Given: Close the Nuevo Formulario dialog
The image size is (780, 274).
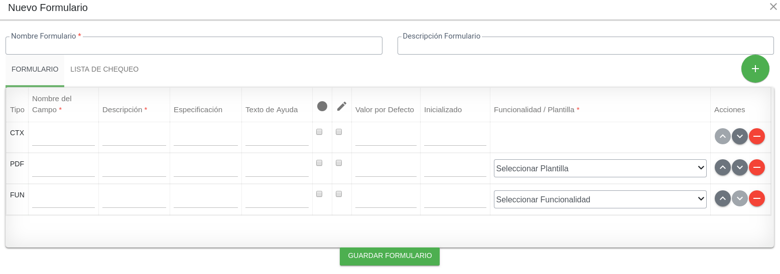Looking at the screenshot, I should (773, 7).
